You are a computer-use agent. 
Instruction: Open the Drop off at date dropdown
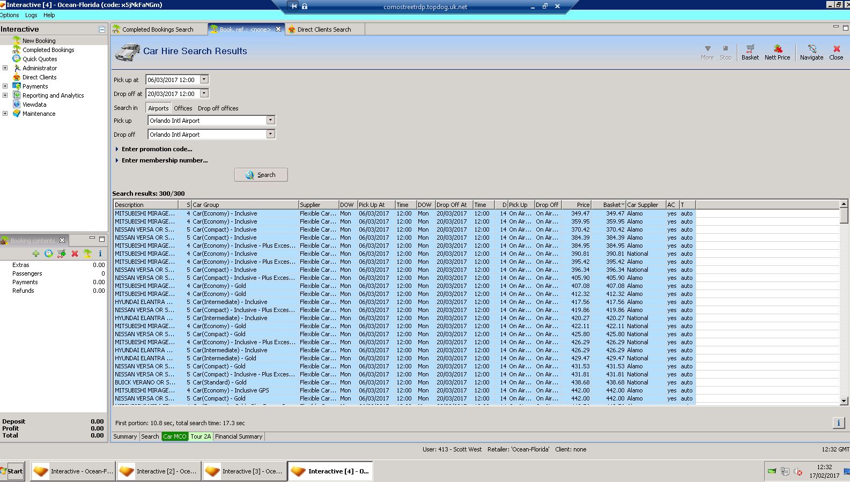click(204, 93)
